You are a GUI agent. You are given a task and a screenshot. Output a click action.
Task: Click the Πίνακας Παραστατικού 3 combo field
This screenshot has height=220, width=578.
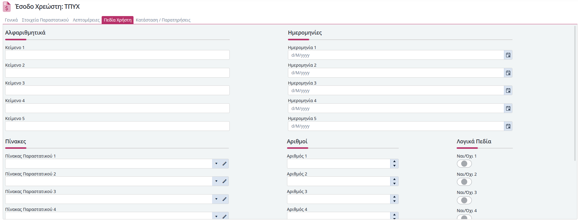(109, 199)
